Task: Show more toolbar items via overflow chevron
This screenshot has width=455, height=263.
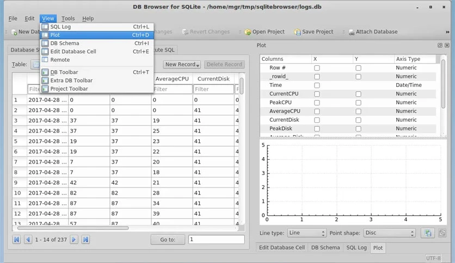Action: (x=447, y=32)
